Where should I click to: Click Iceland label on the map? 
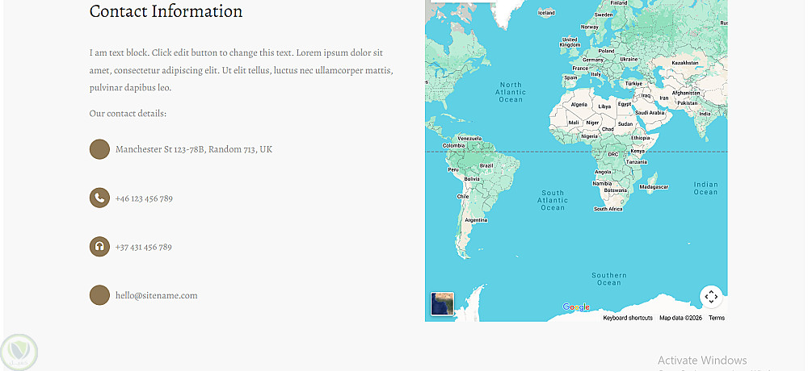[x=545, y=12]
